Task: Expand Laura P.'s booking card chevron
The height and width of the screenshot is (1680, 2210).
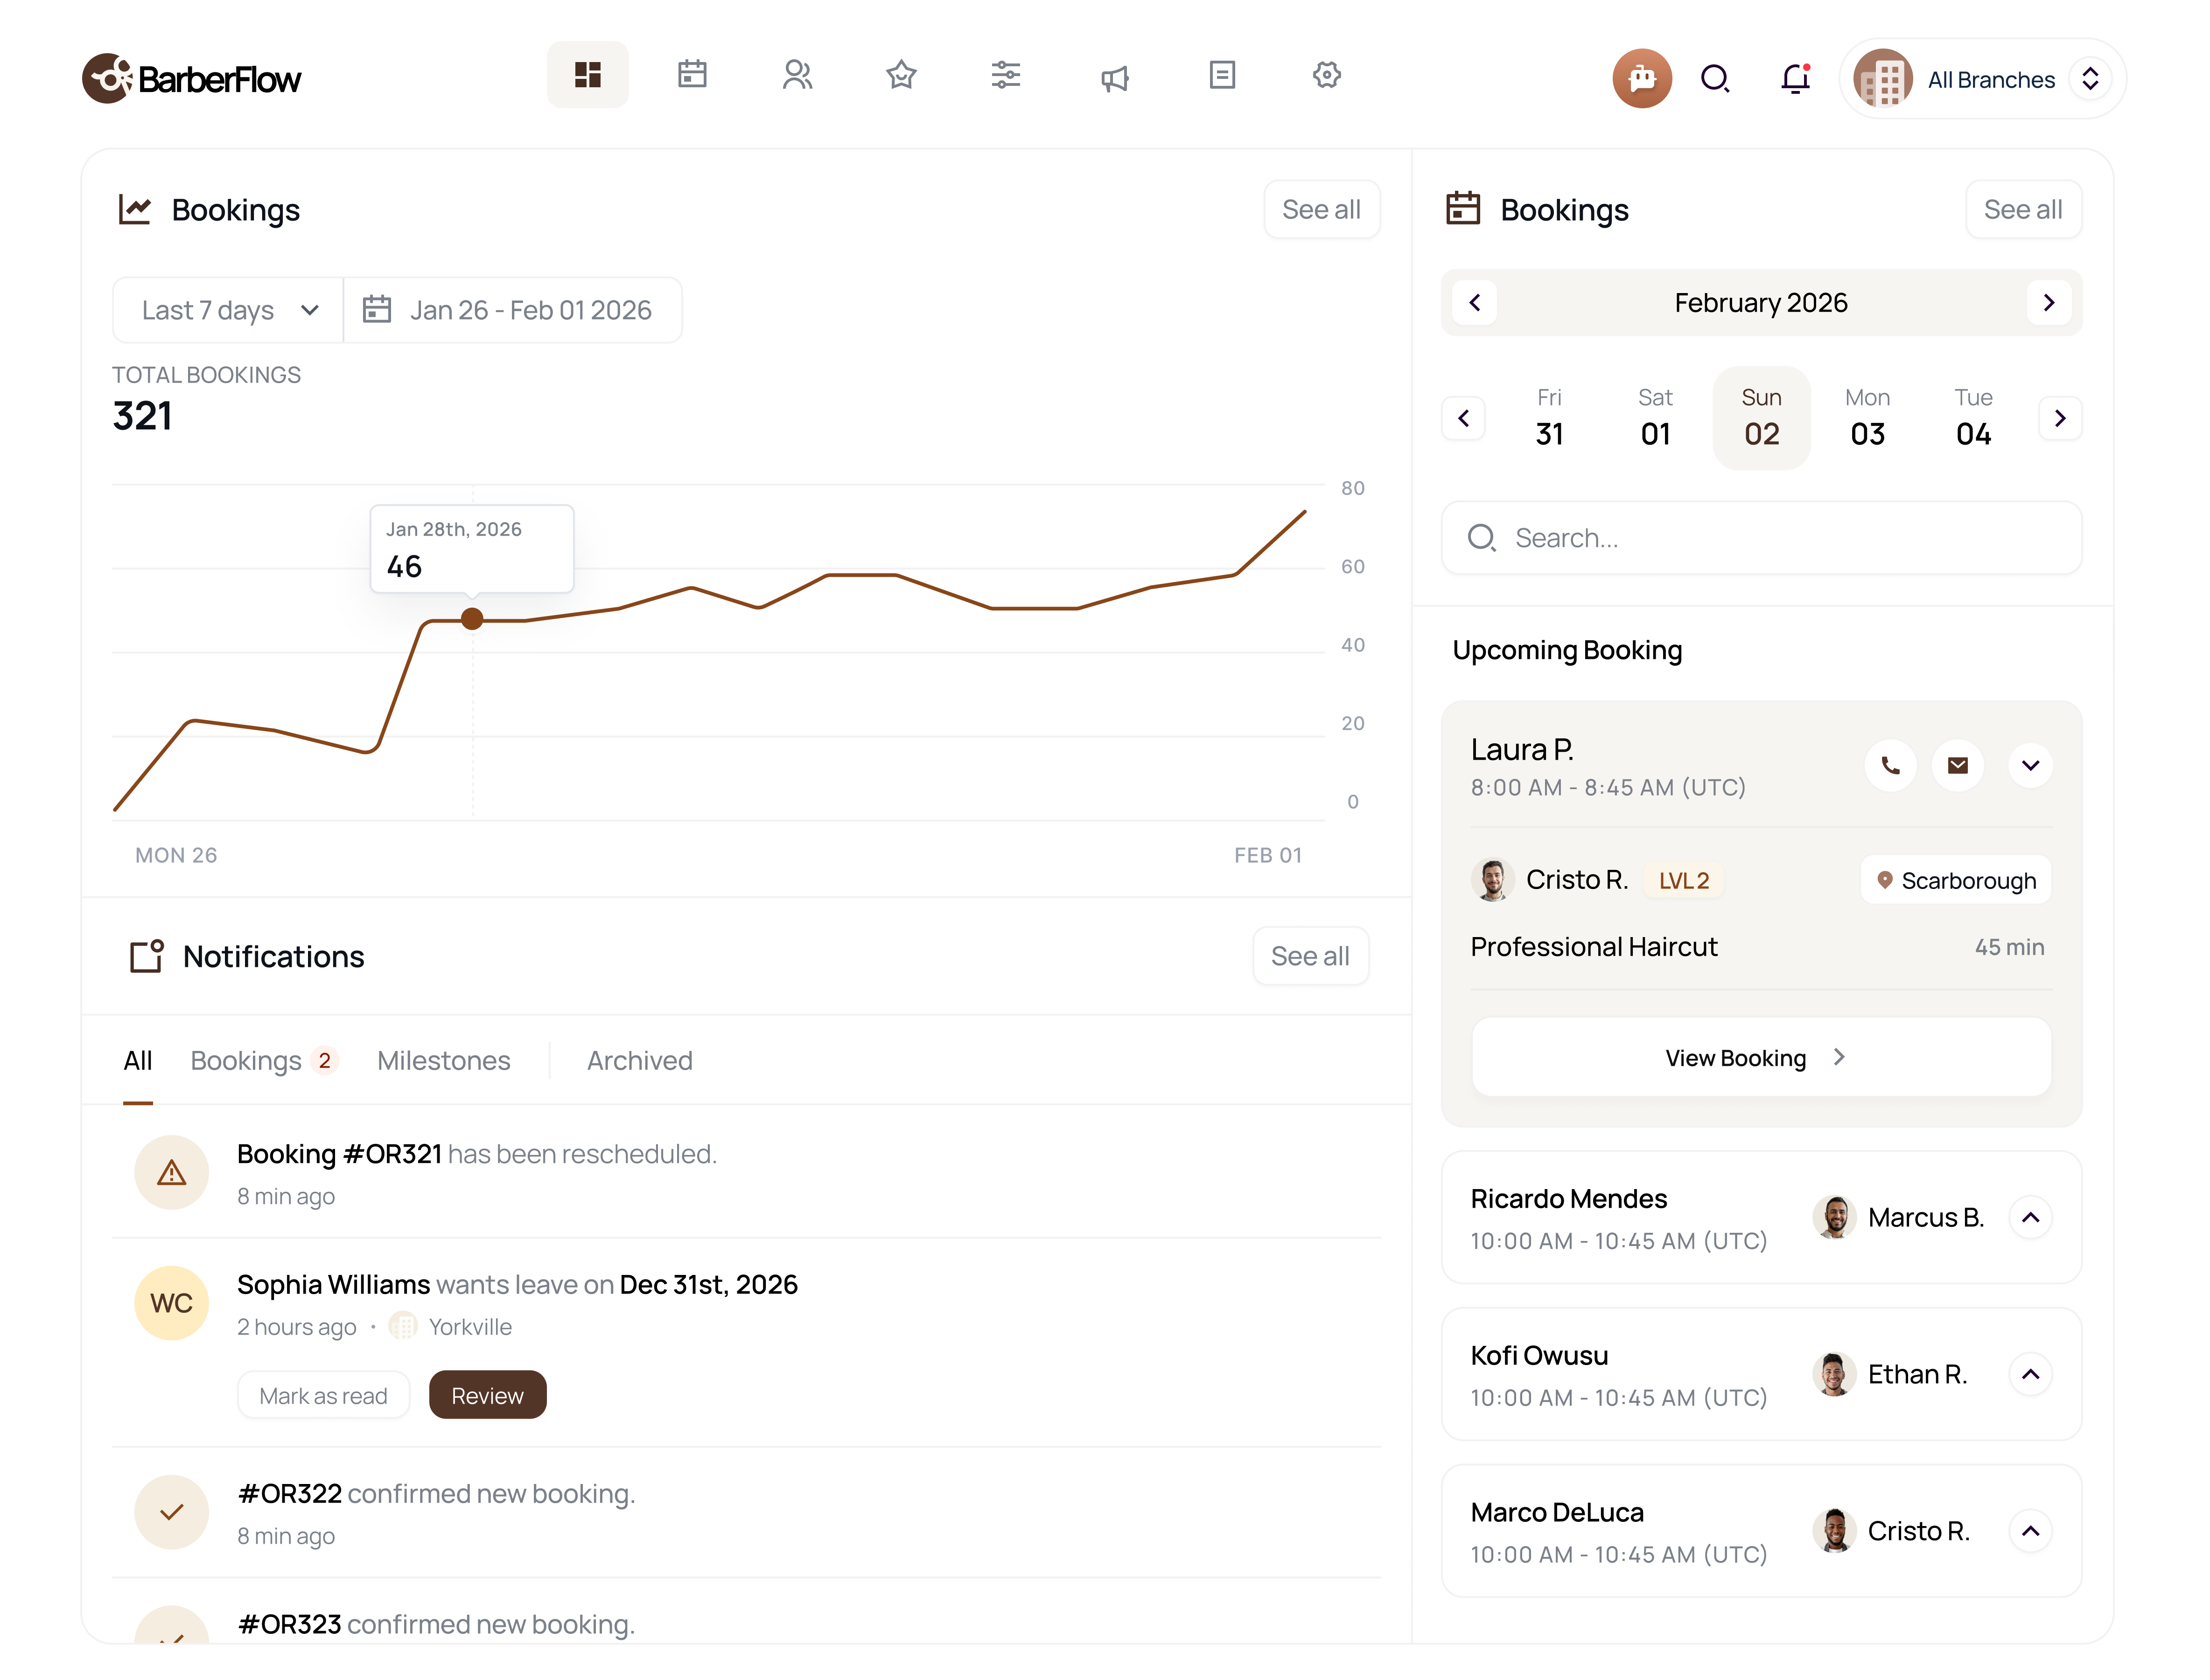Action: [2030, 765]
